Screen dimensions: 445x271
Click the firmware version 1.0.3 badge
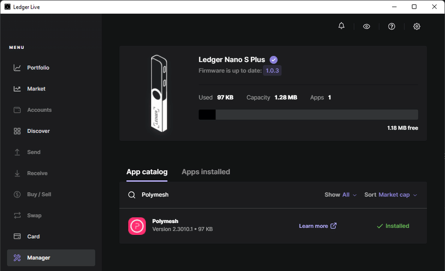[x=272, y=71]
